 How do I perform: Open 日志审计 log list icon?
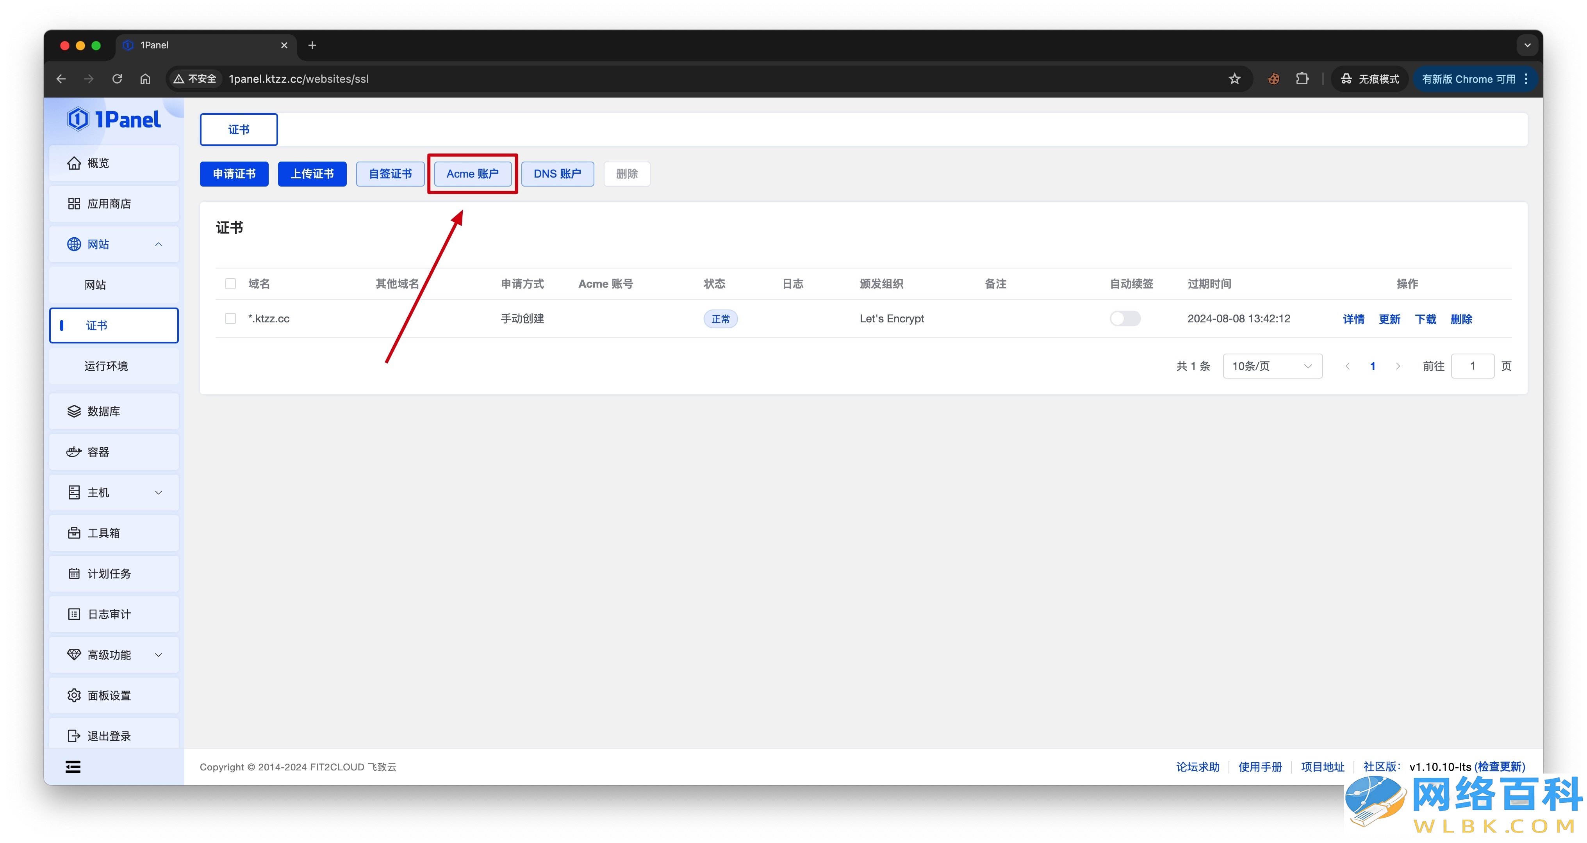(74, 615)
